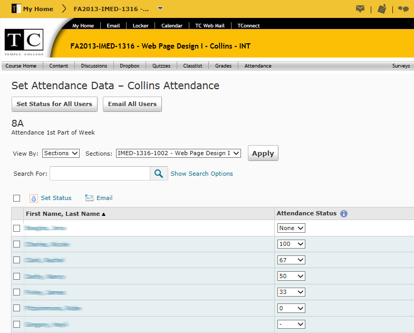Open the Dropbox tab

[130, 66]
